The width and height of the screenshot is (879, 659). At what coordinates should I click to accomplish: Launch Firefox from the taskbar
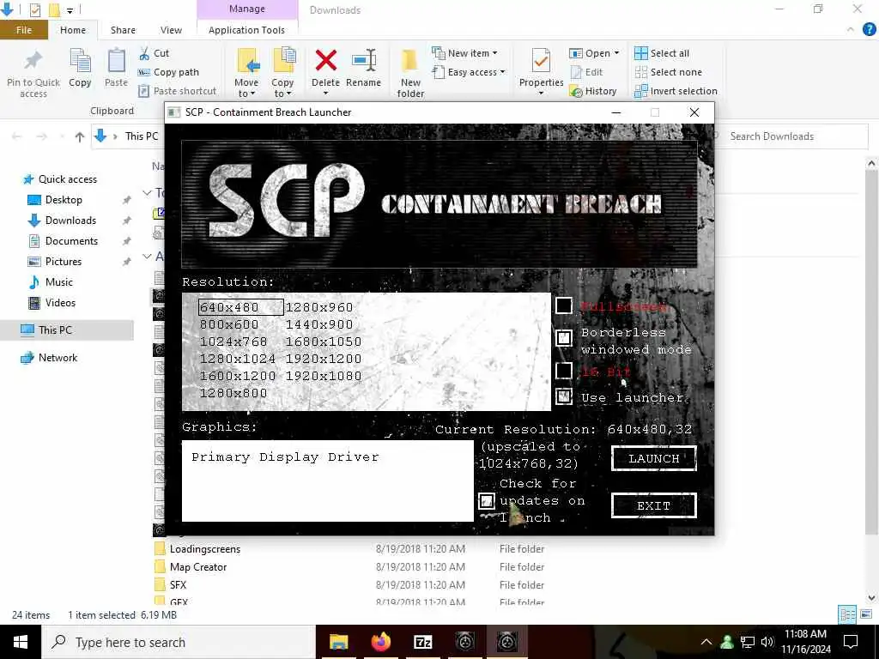(380, 642)
